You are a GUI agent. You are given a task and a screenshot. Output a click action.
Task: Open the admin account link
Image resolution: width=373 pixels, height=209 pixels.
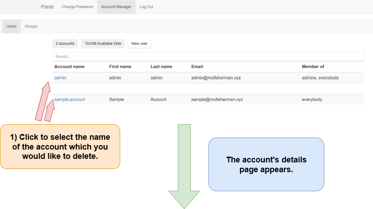60,78
